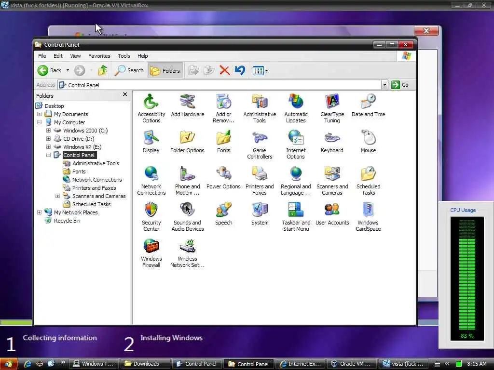Select Recycle Bin in folder tree
This screenshot has width=494, height=370.
67,221
